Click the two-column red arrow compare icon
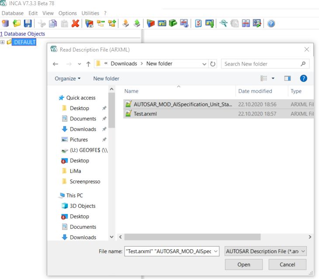The width and height of the screenshot is (319, 279). (246, 24)
